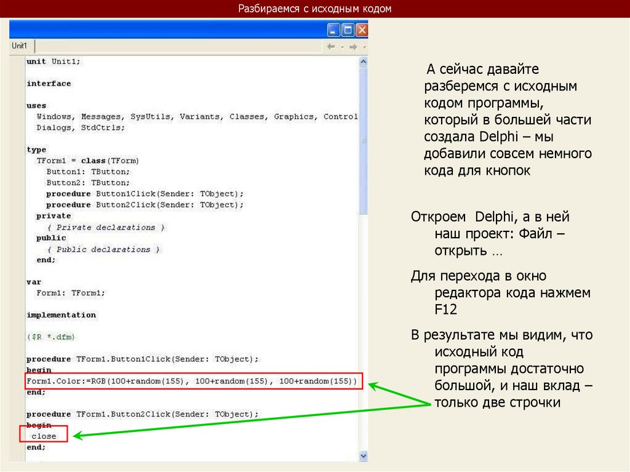630x472 pixels.
Task: Close the code editor window
Action: click(362, 30)
